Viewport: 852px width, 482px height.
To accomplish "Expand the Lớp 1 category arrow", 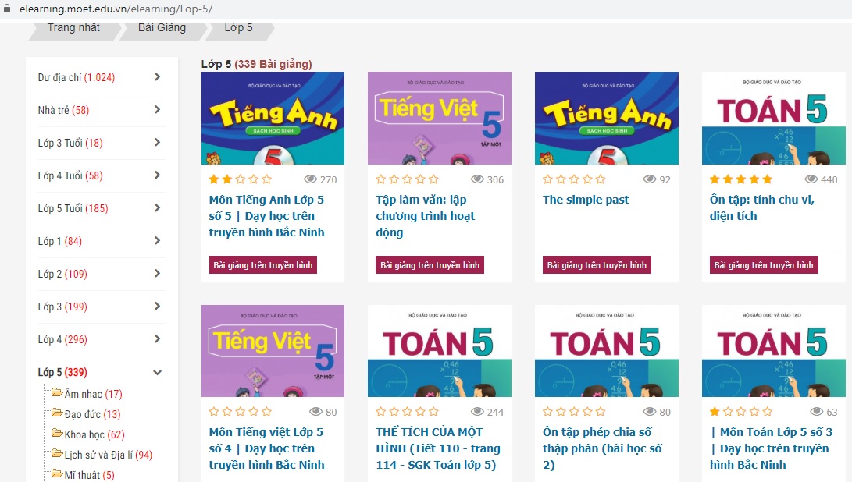I will [157, 240].
